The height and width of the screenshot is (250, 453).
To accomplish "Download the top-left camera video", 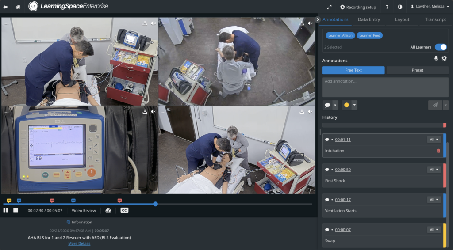I will click(x=145, y=23).
